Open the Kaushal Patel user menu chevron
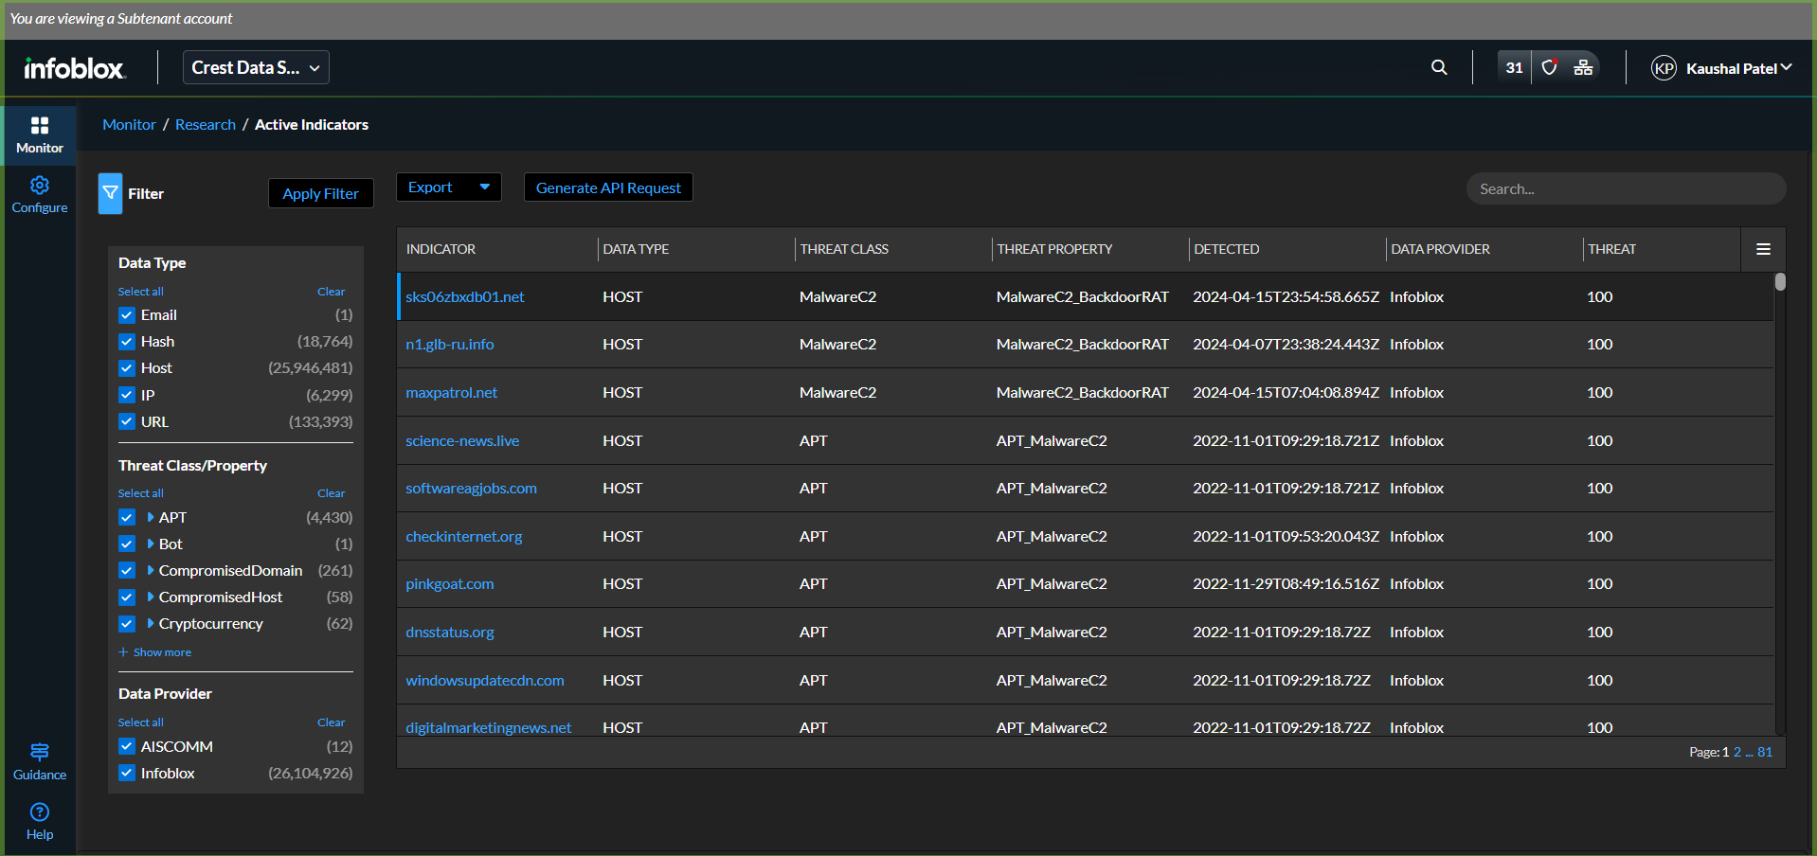 [x=1787, y=67]
